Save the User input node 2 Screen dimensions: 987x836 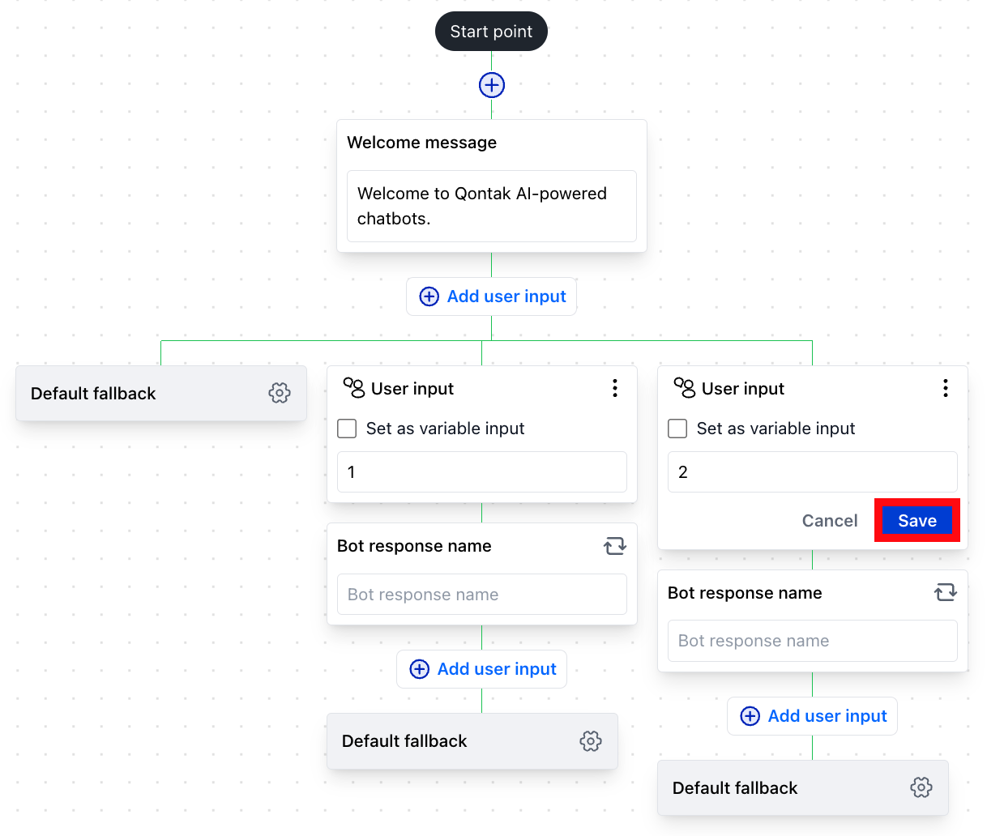[917, 520]
